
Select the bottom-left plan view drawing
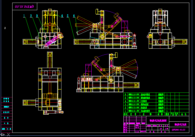(x=43, y=83)
